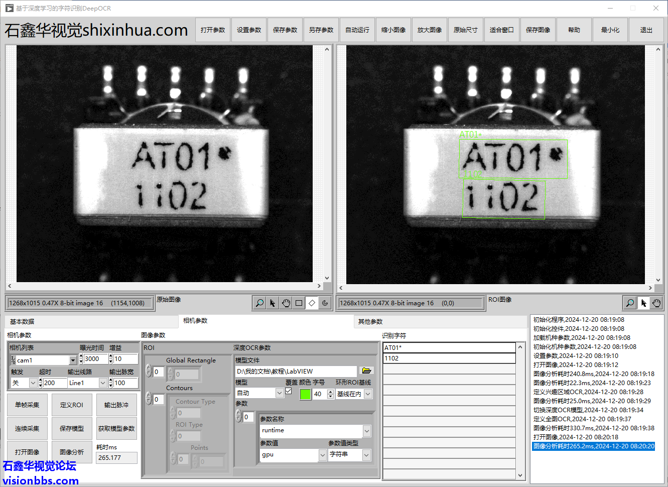Switch to the 基本数据 tab

point(22,321)
